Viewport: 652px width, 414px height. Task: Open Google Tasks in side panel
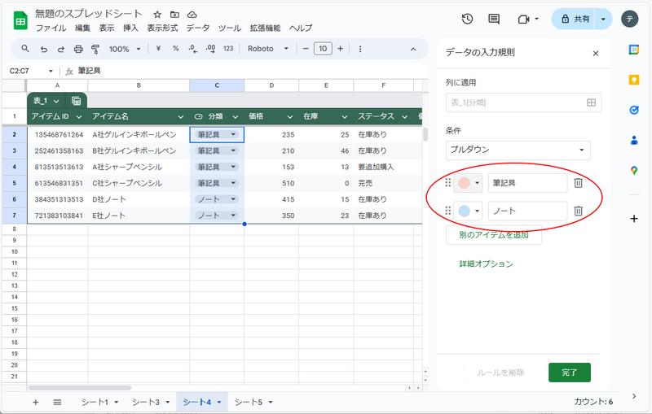(634, 110)
